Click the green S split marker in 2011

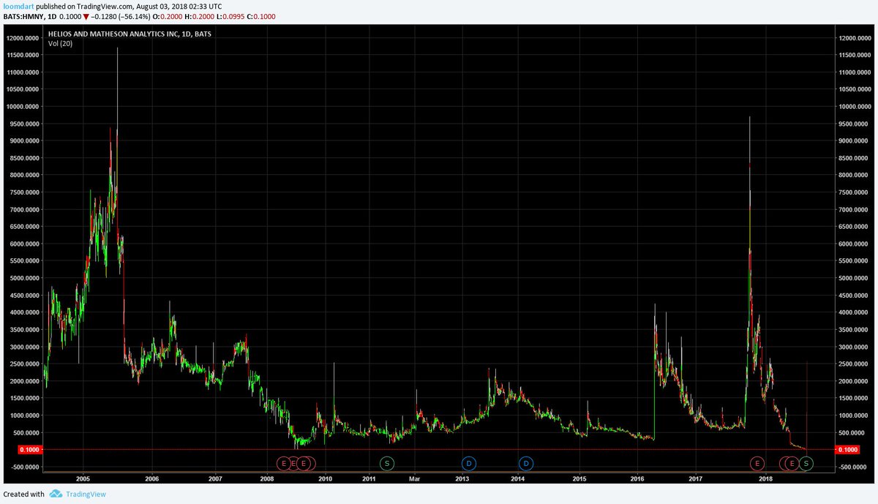[387, 463]
